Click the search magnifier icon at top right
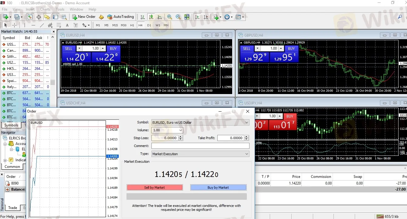This screenshot has height=219, width=407. coord(400,17)
